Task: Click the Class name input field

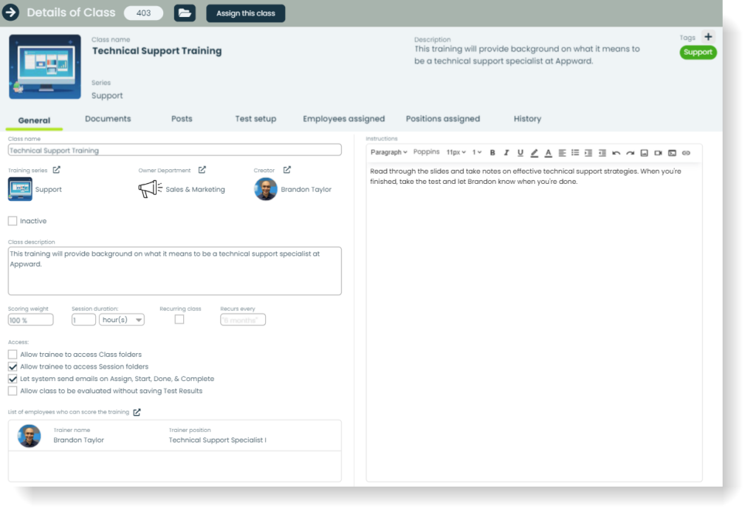Action: pos(174,150)
